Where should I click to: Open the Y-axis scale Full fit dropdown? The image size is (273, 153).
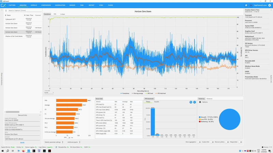click(49, 92)
